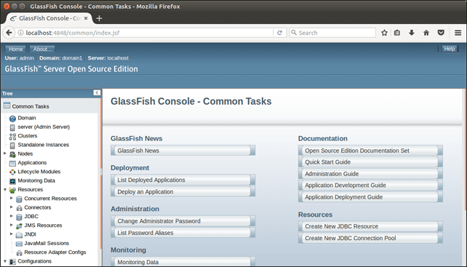Open the Administration Guide
This screenshot has height=267, width=467.
pos(370,173)
